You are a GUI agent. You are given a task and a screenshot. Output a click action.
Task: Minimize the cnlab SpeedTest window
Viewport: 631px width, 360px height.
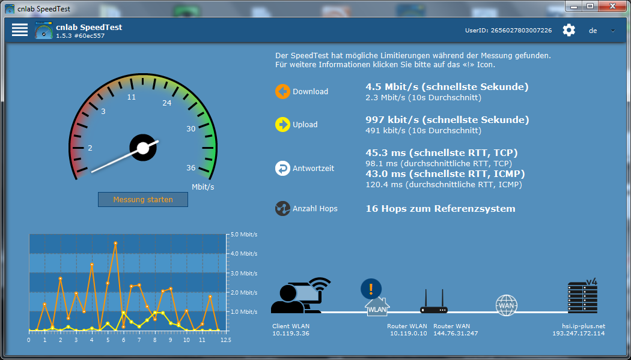pyautogui.click(x=575, y=6)
